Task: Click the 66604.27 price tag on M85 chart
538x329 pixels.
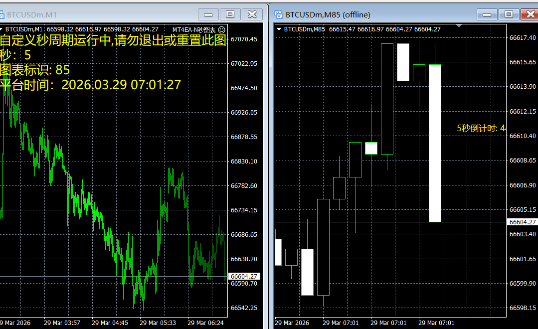Action: click(x=522, y=222)
